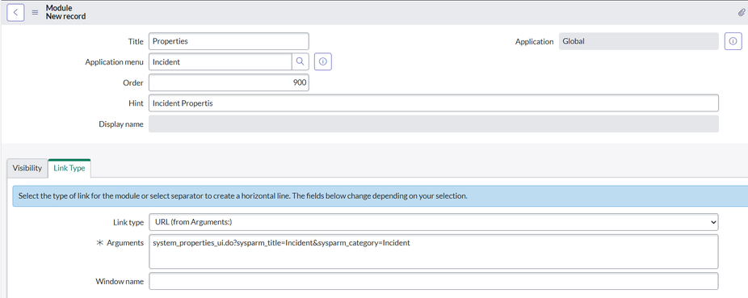Click into the Title field
Screen dimensions: 748x298
click(x=229, y=41)
